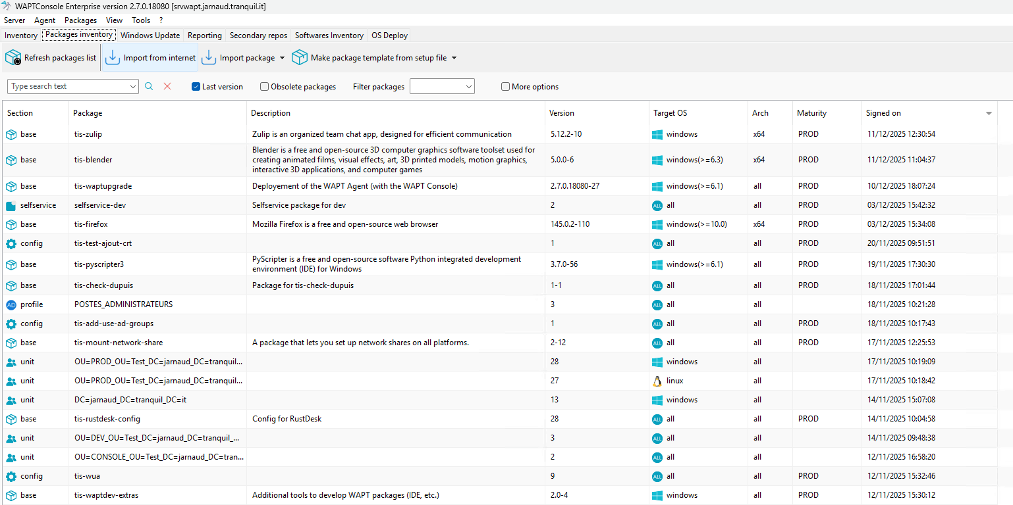Click the selfservice icon of selfservice-dev row
The image size is (1013, 505).
coord(11,205)
